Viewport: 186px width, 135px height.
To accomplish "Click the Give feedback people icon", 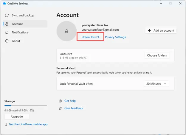I will click(61, 108).
